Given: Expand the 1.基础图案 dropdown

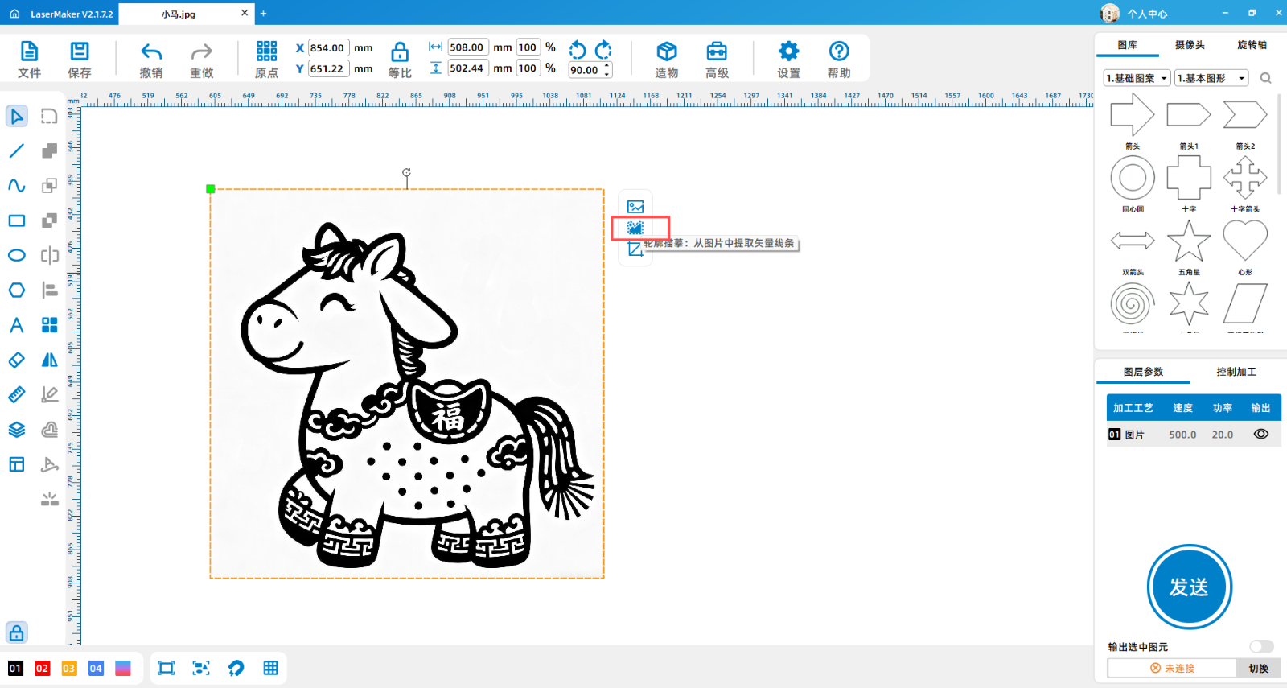Looking at the screenshot, I should point(1137,78).
